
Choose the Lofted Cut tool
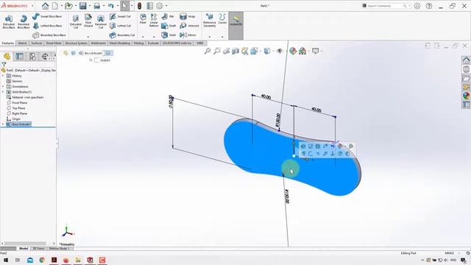(120, 26)
